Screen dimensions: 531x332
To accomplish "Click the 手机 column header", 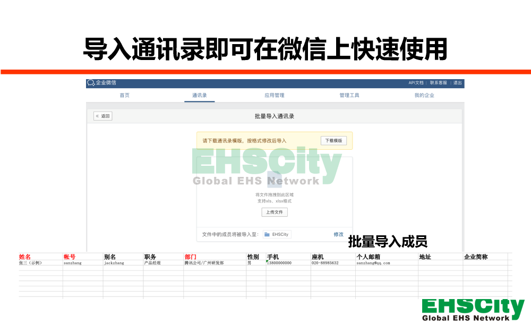I will pos(273,257).
